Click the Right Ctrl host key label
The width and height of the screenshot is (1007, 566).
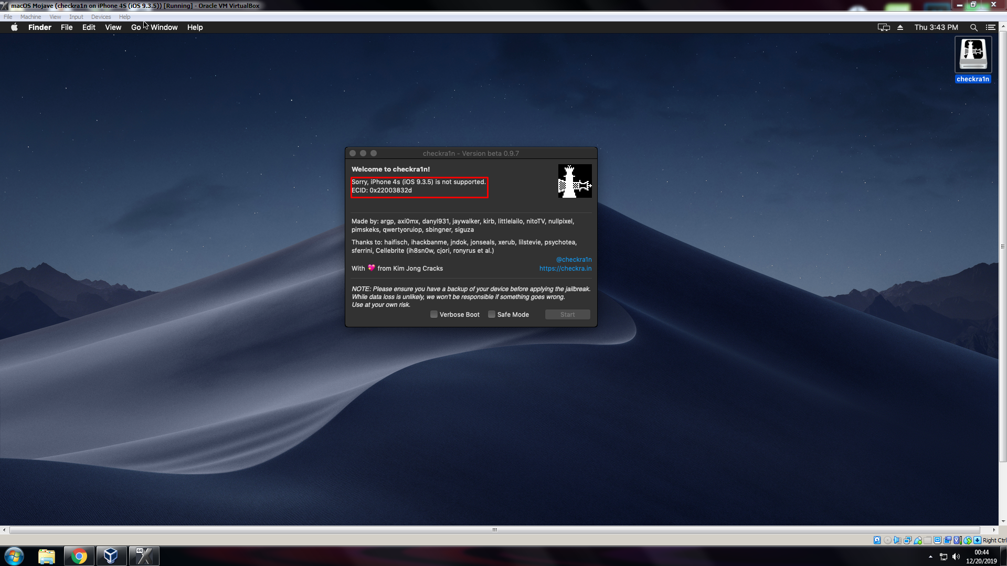coord(994,540)
